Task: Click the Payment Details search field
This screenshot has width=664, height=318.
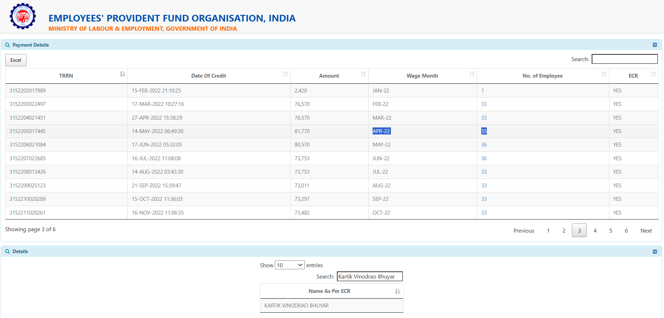Action: [624, 59]
